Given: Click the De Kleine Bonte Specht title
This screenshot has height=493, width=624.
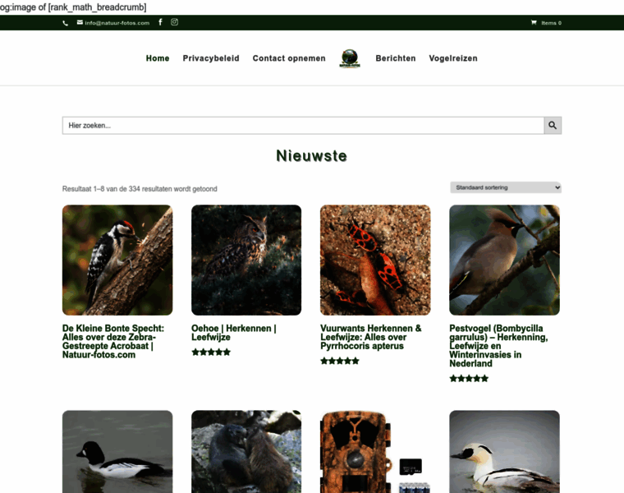Looking at the screenshot, I should point(113,342).
